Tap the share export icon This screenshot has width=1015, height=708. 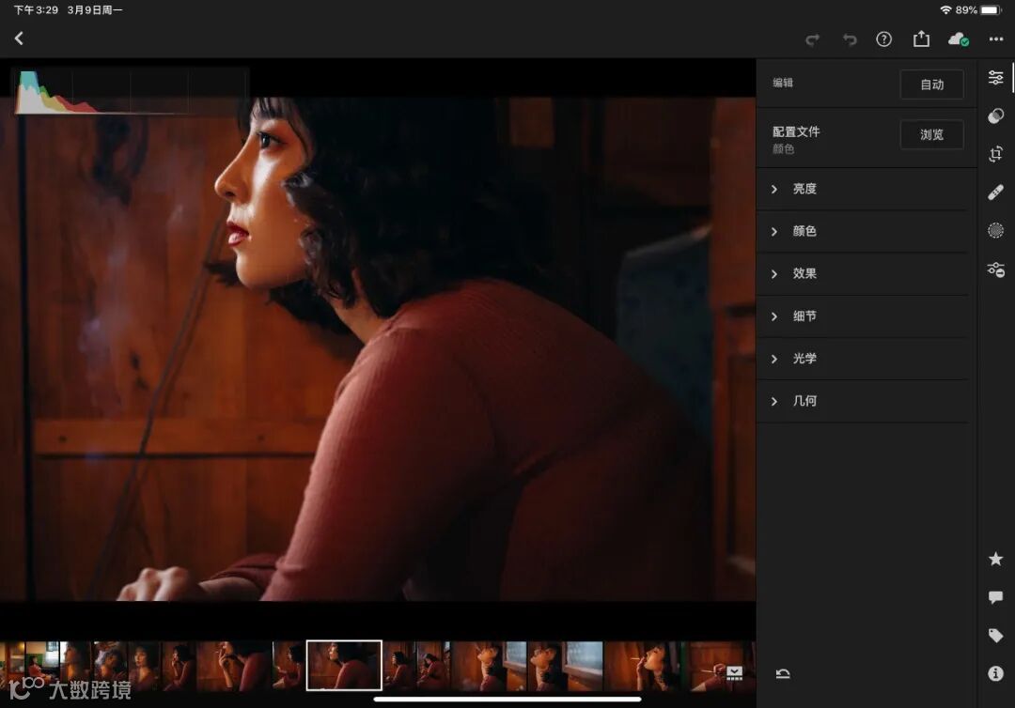click(921, 38)
